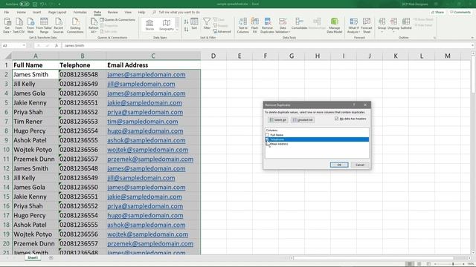The width and height of the screenshot is (476, 267).
Task: Choose the Stocks data type
Action: [149, 24]
